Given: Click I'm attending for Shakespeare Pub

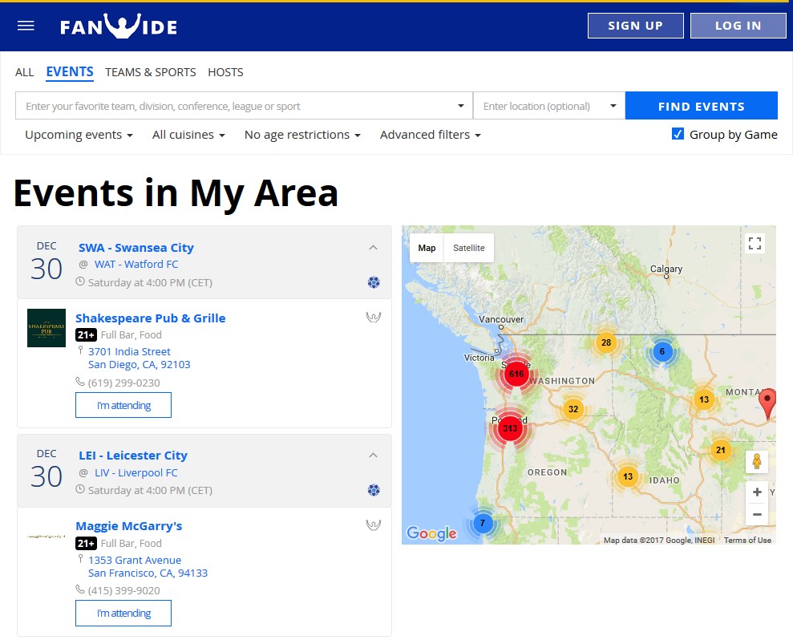Looking at the screenshot, I should click(x=123, y=405).
